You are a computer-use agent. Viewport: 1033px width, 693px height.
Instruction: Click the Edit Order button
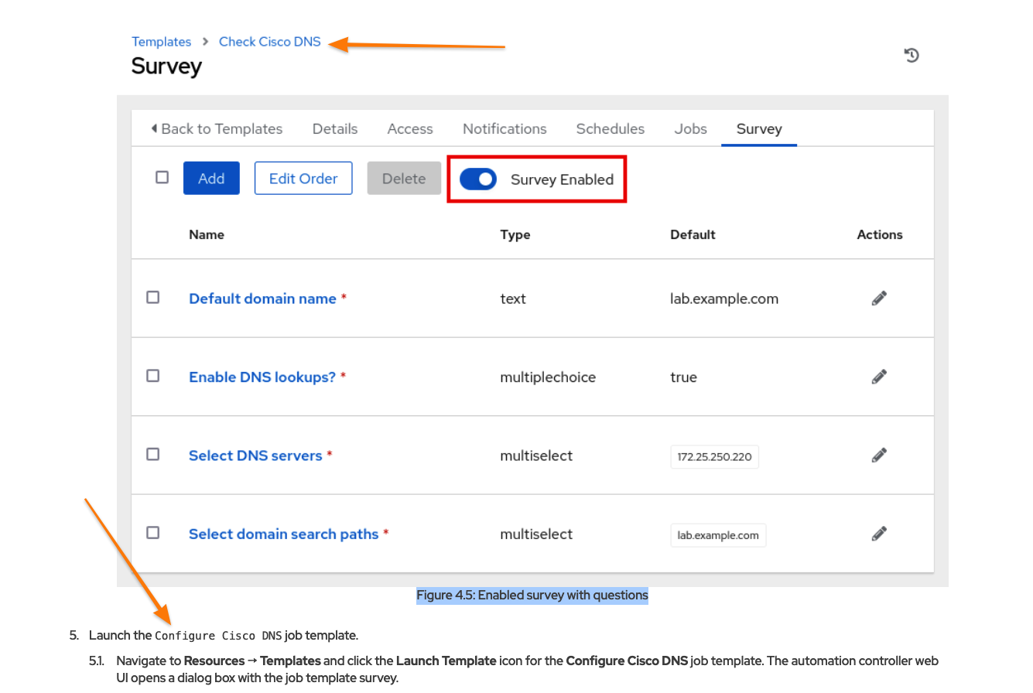pyautogui.click(x=303, y=179)
